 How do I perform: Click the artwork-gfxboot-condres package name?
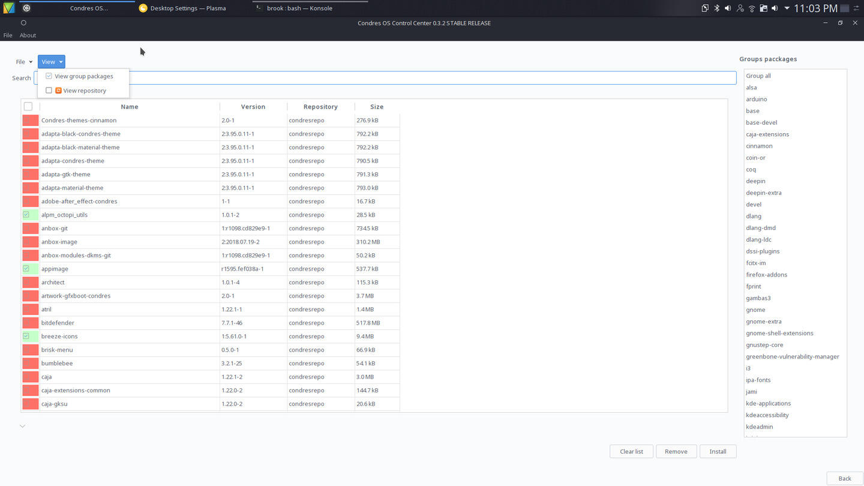76,296
